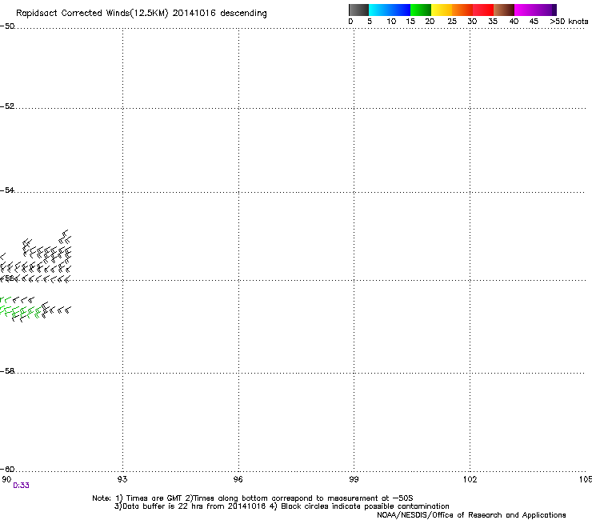Click the '102' longitude axis label
The image size is (592, 520).
(470, 479)
